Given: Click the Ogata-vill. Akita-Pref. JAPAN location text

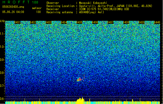Looking at the screenshot, I should (116, 6).
